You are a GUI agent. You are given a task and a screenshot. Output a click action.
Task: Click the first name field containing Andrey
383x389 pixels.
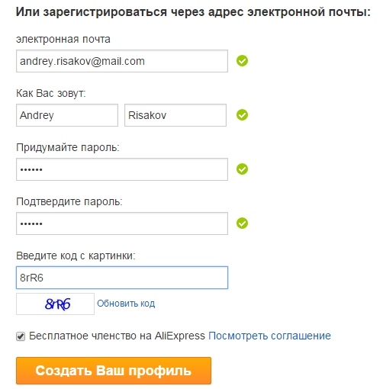(x=67, y=115)
